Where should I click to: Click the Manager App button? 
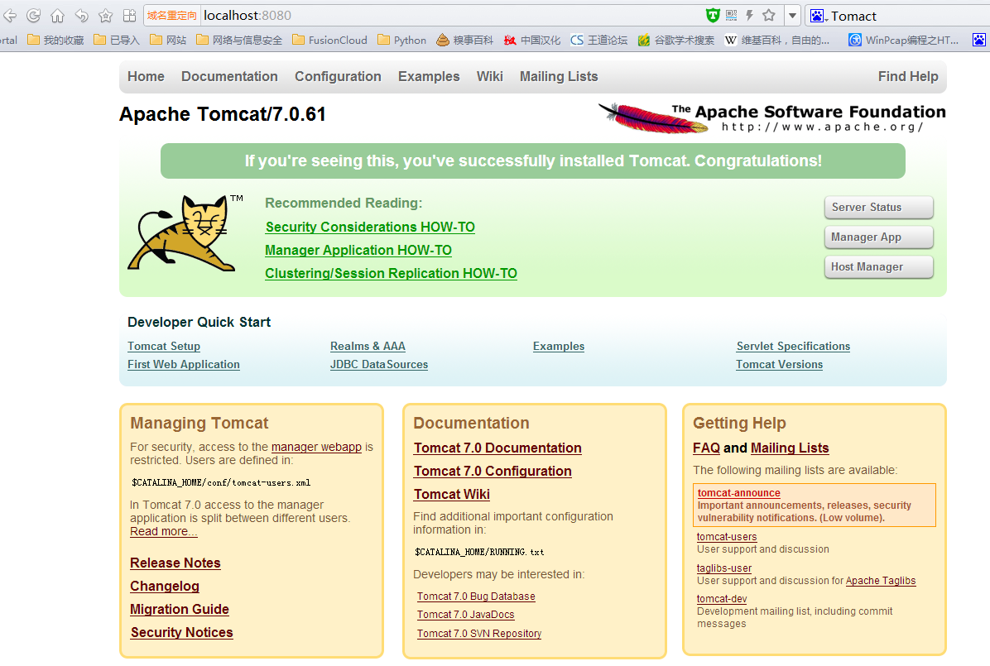[879, 237]
